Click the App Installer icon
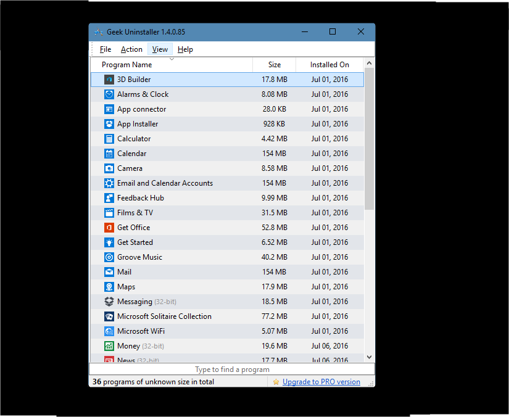The image size is (509, 417). [x=109, y=124]
